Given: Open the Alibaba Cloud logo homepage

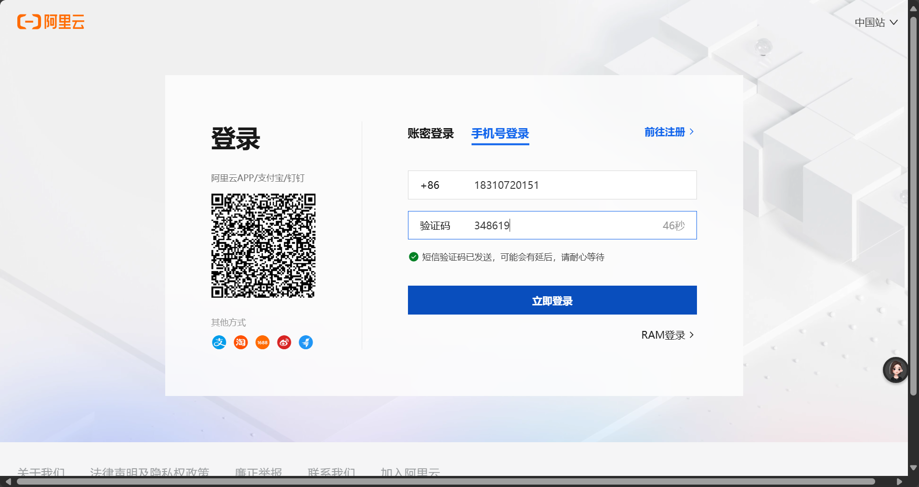Looking at the screenshot, I should click(51, 22).
